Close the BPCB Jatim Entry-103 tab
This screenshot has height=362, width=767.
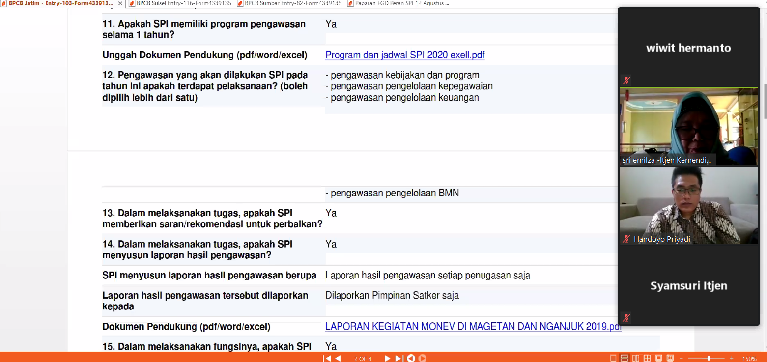(x=120, y=3)
